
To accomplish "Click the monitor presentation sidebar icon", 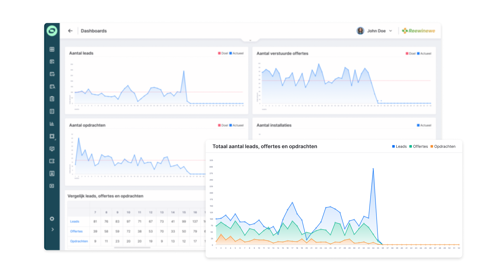I will [52, 149].
